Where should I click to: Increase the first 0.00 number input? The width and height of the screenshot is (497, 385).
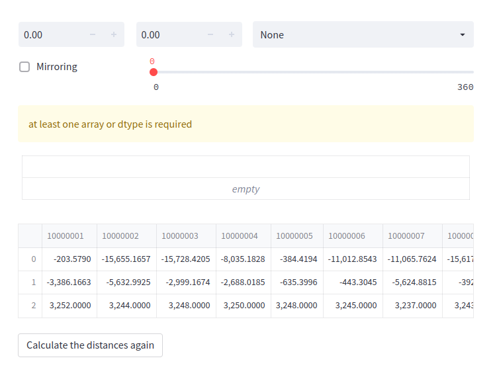pos(114,34)
